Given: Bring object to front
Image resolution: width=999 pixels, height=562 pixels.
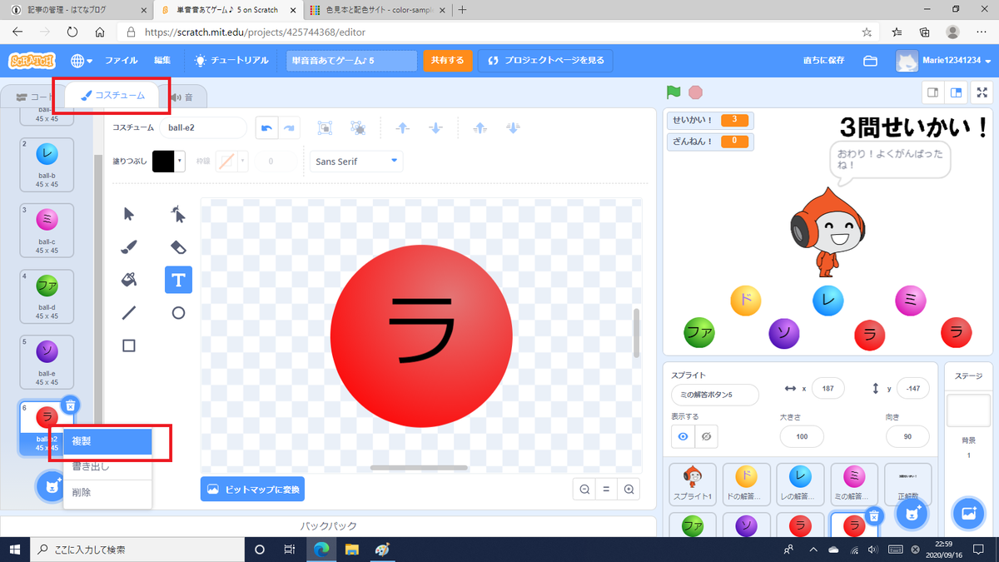Looking at the screenshot, I should click(480, 128).
